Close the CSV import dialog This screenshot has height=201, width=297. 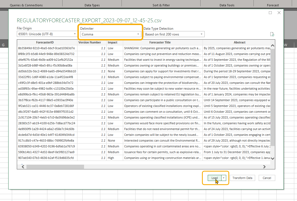click(x=279, y=13)
